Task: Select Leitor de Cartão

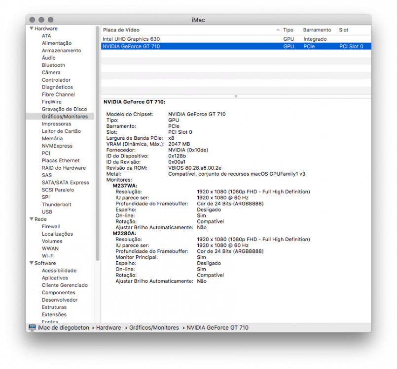Action: coord(61,131)
